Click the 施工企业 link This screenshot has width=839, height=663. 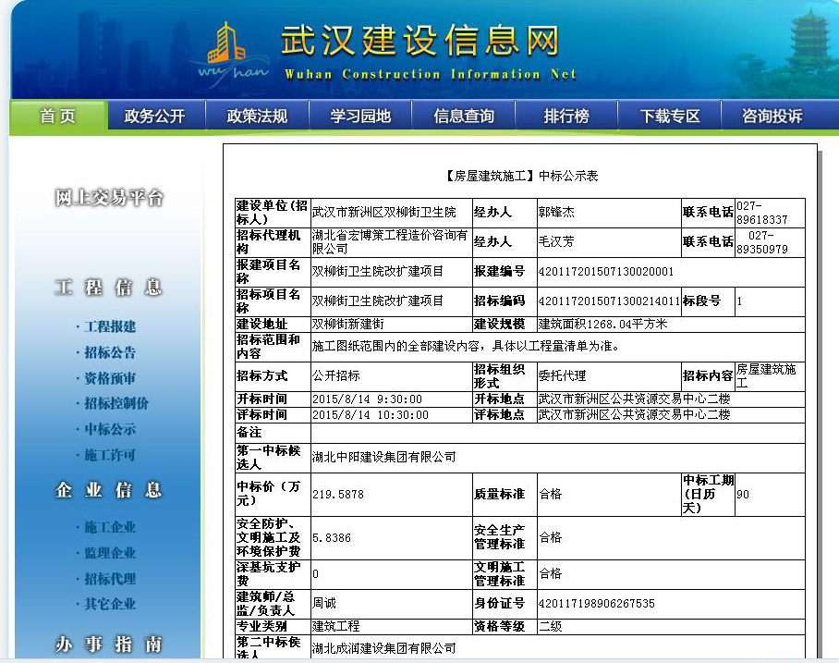point(110,527)
